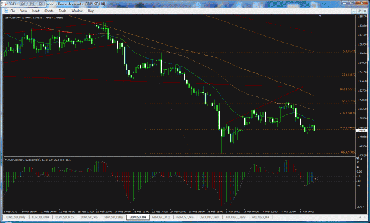The width and height of the screenshot is (370, 223).
Task: Open the Insert menu
Action: coord(36,11)
